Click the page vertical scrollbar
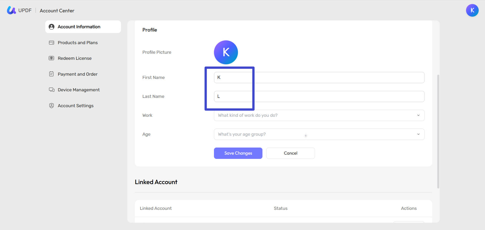Image resolution: width=485 pixels, height=230 pixels. pyautogui.click(x=438, y=131)
